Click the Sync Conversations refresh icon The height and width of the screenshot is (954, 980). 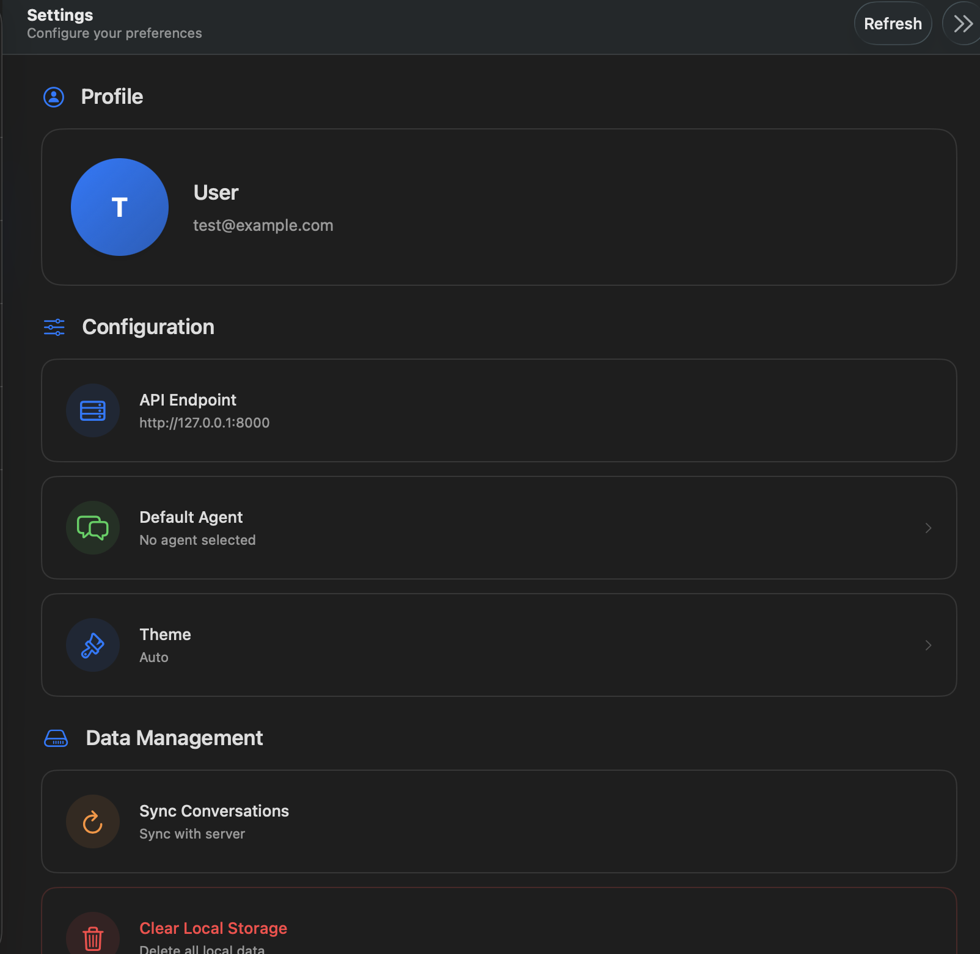pyautogui.click(x=92, y=821)
